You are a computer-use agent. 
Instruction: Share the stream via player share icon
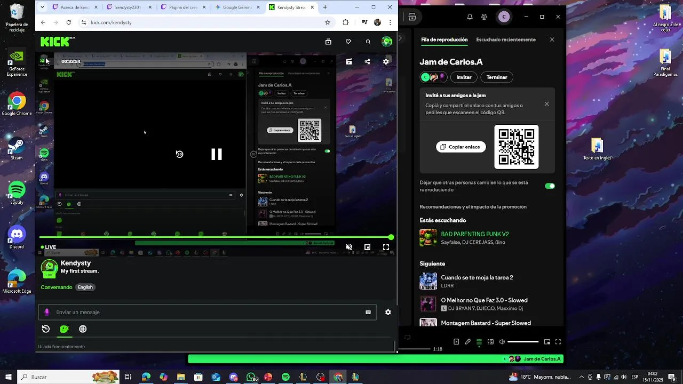tap(367, 61)
